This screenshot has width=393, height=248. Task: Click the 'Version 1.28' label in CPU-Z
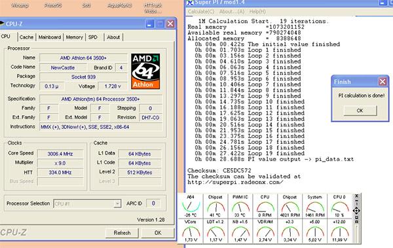point(151,220)
